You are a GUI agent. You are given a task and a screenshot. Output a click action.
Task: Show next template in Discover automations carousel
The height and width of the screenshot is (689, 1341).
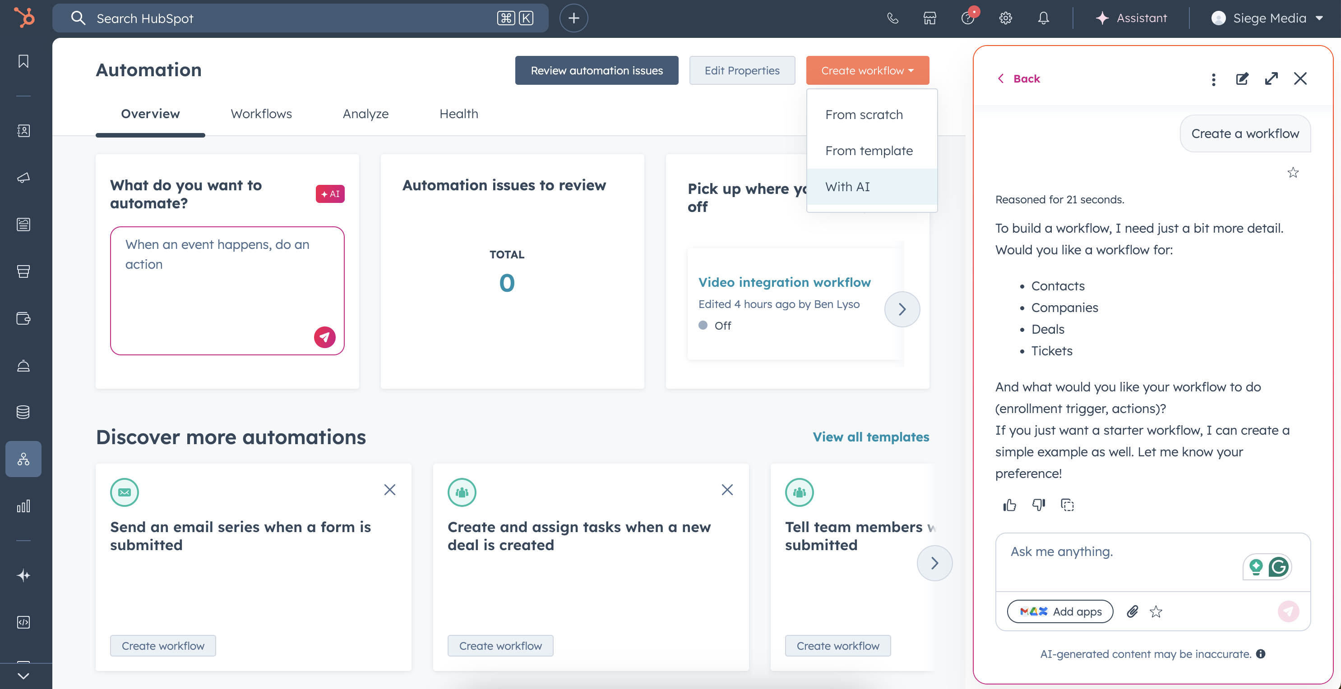pos(934,563)
